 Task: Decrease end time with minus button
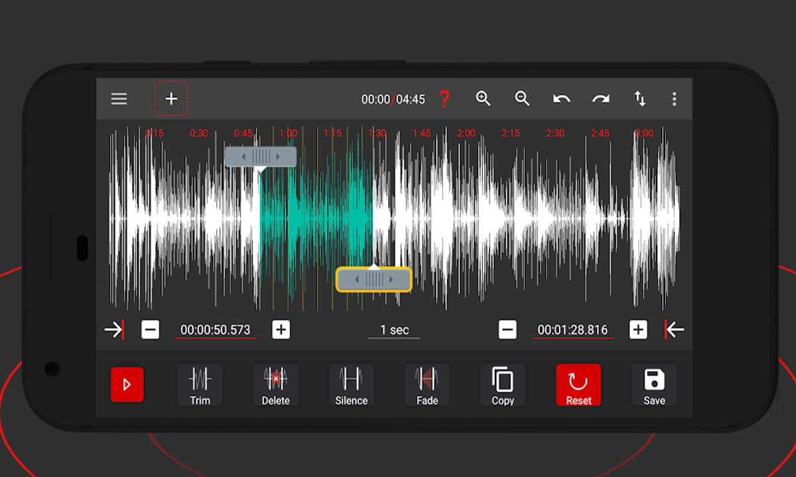[x=507, y=329]
